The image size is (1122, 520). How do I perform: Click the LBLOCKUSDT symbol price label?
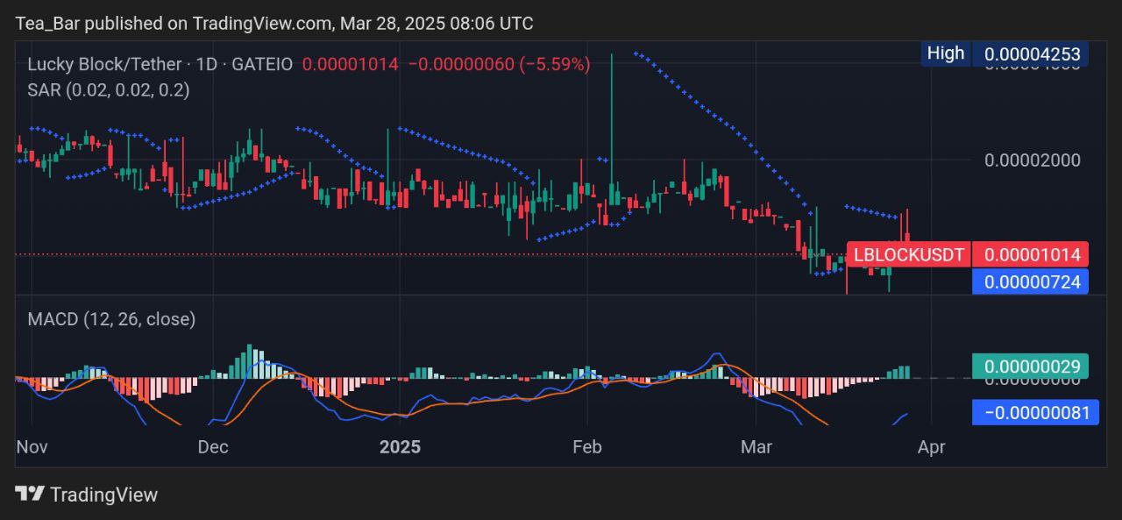point(909,255)
